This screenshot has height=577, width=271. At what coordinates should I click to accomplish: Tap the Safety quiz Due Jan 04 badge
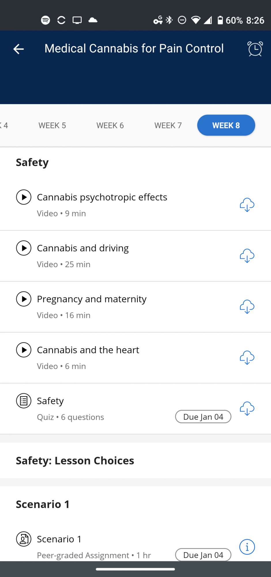[x=203, y=417]
